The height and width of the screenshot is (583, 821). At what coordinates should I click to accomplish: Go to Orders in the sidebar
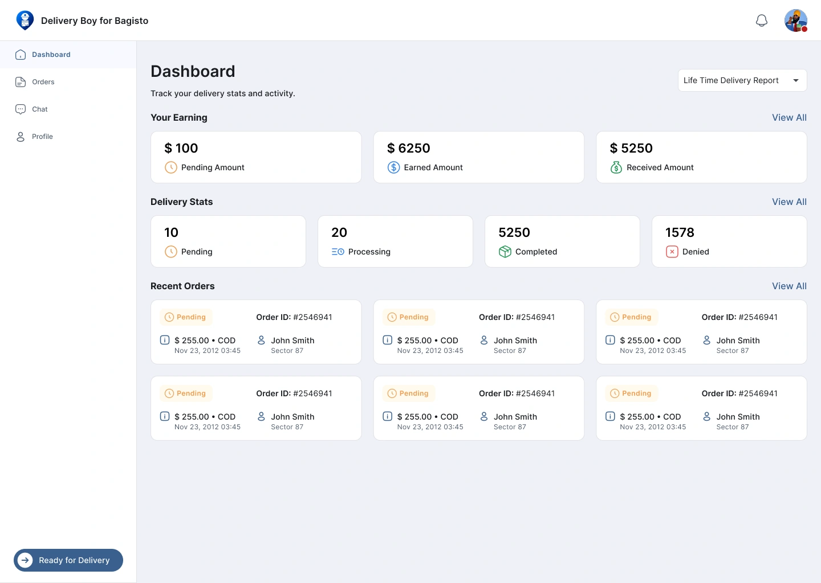click(68, 82)
